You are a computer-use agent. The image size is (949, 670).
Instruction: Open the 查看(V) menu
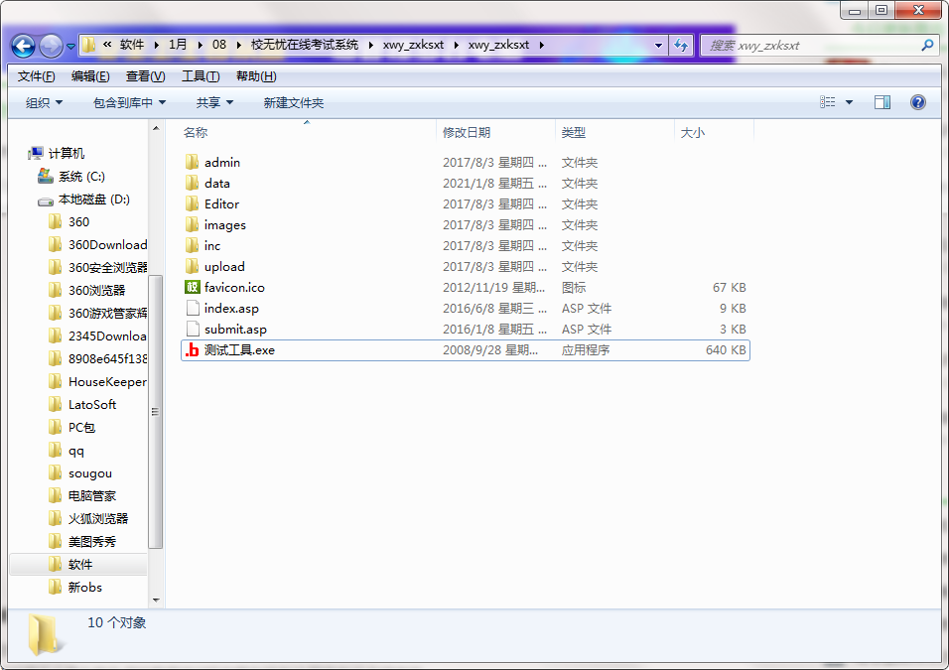coord(145,76)
